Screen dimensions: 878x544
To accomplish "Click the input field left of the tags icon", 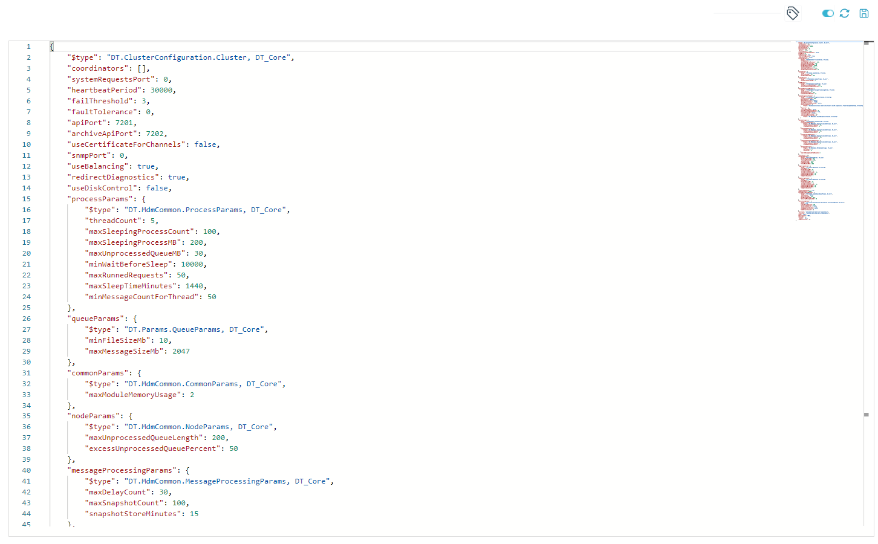I will [747, 13].
